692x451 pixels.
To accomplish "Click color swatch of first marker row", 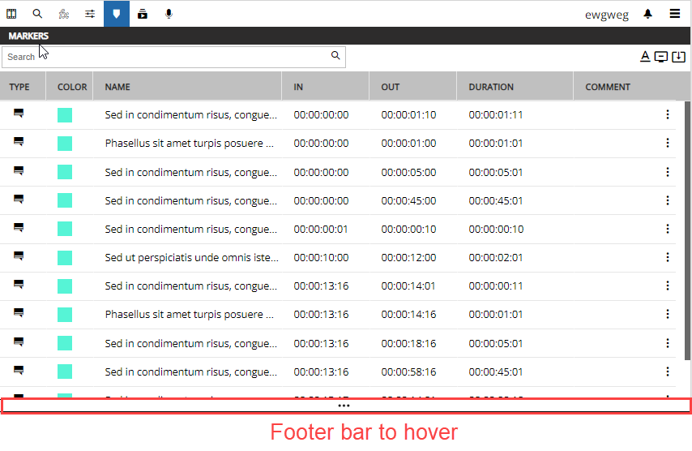I will pos(65,115).
